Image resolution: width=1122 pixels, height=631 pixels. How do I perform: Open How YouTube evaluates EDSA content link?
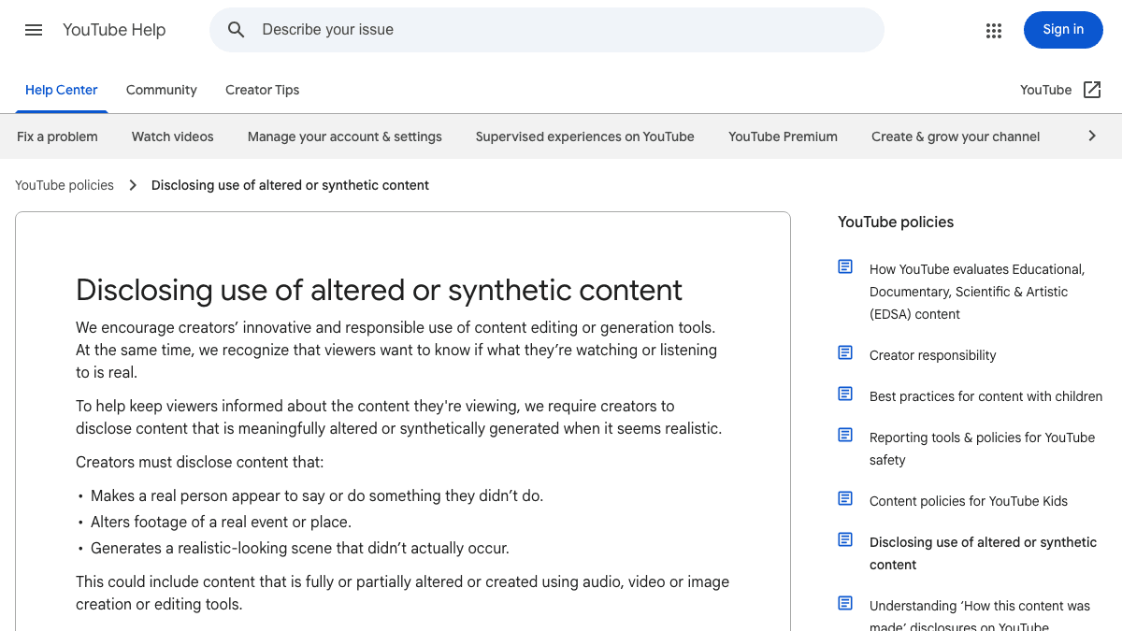point(977,292)
